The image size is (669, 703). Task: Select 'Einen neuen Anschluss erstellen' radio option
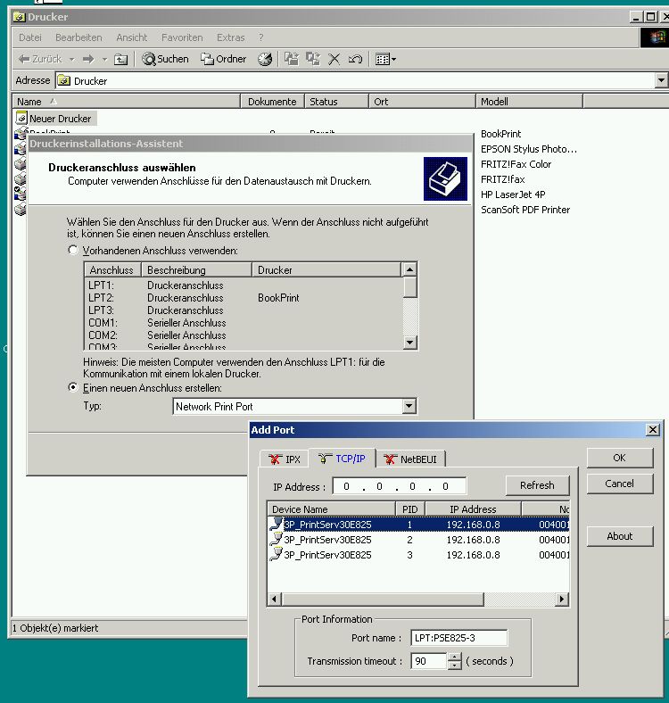[x=73, y=388]
